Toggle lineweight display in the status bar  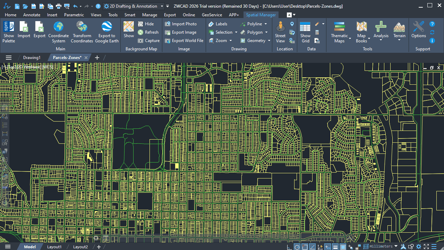[335, 247]
